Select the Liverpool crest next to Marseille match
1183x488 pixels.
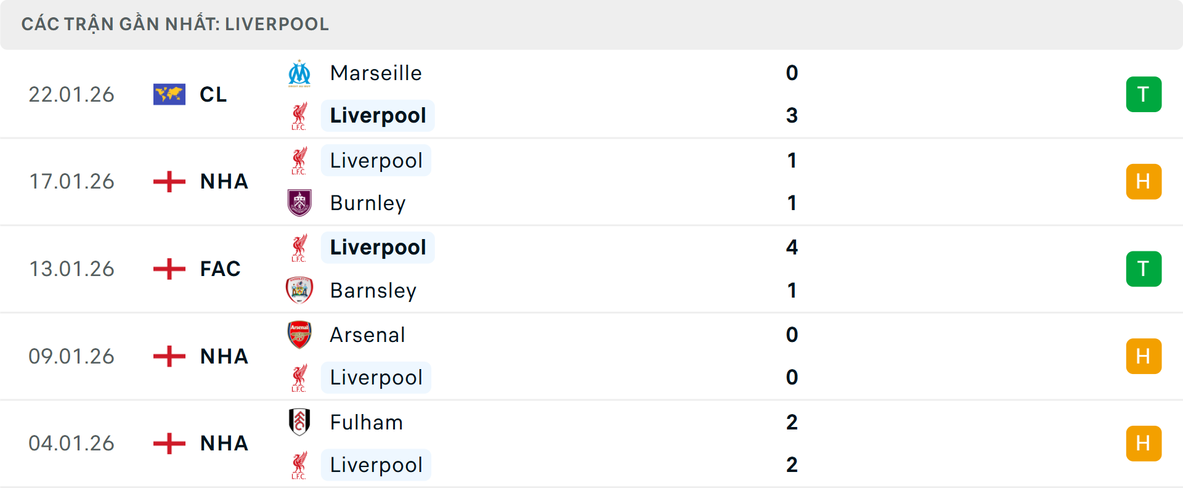(x=300, y=115)
